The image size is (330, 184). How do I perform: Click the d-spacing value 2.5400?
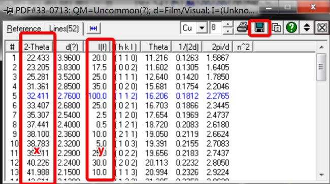(69, 115)
